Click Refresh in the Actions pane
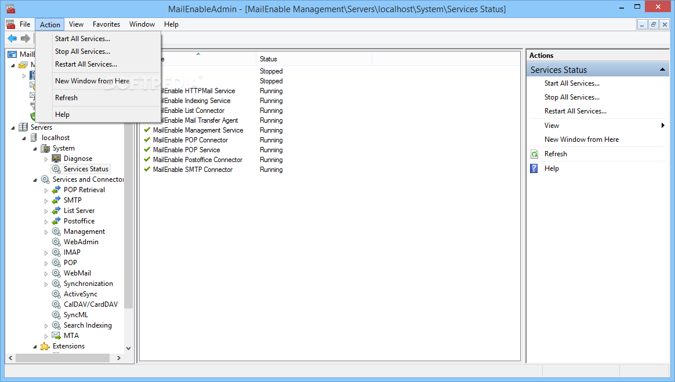 556,154
